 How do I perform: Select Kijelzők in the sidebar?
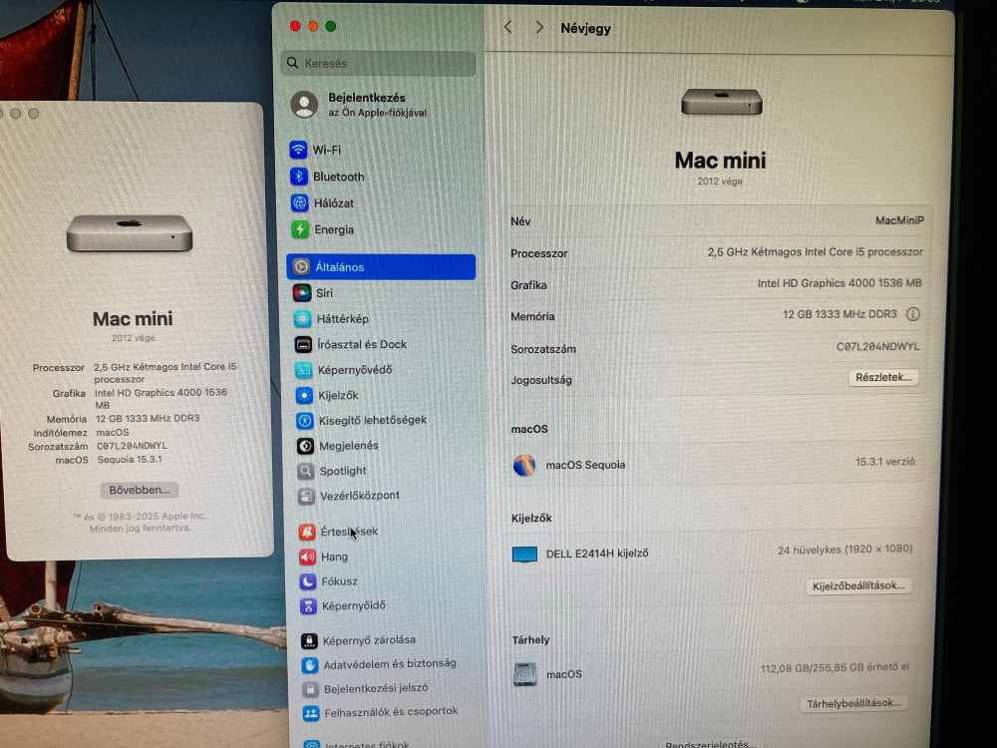(x=338, y=395)
